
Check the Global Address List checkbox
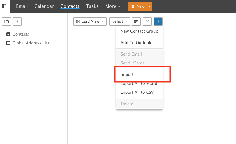coord(8,43)
